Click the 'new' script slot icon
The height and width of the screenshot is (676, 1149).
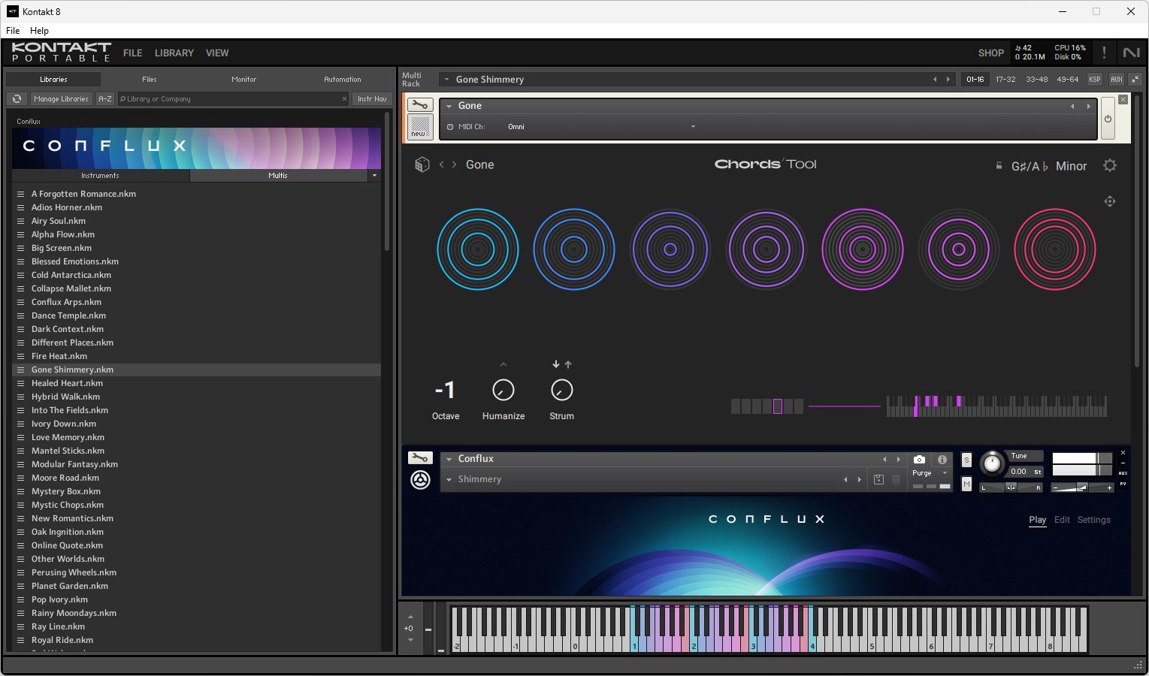[x=420, y=127]
